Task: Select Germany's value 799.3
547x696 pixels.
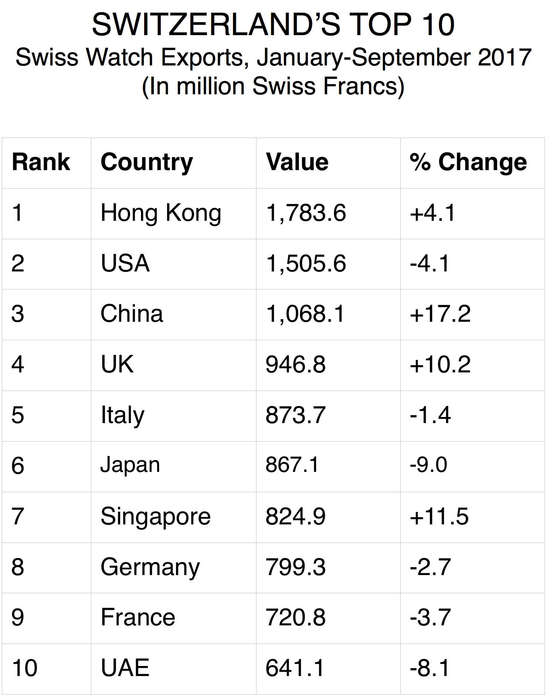Action: (x=295, y=567)
